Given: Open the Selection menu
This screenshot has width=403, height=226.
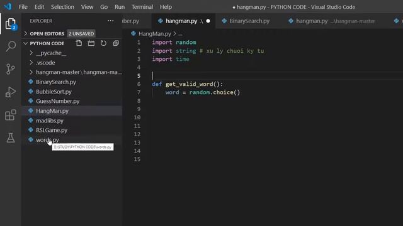Looking at the screenshot, I should click(x=62, y=7).
